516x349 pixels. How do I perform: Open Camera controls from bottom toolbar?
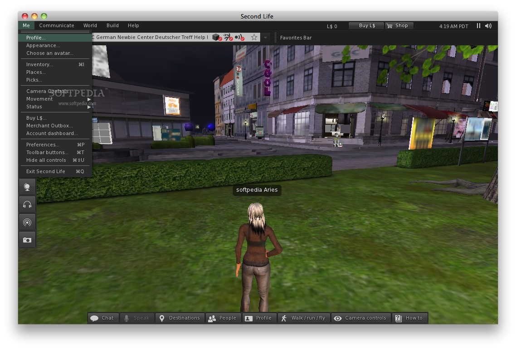tap(361, 318)
